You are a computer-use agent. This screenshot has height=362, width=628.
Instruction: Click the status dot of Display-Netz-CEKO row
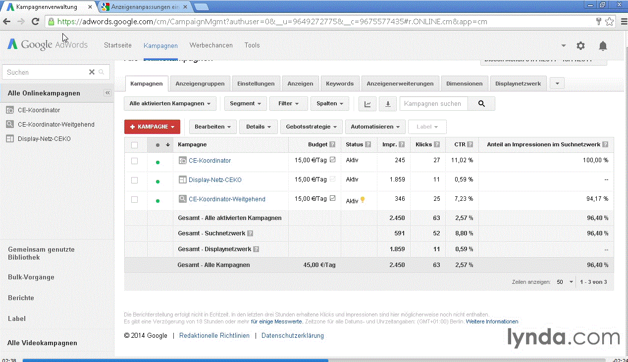tap(157, 181)
